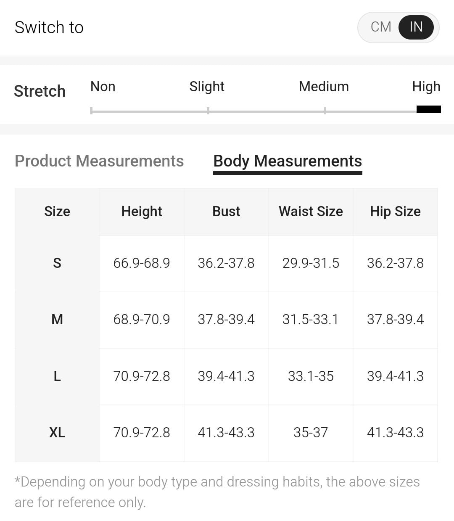
Task: Open the Product Measurements tab
Action: tap(99, 161)
